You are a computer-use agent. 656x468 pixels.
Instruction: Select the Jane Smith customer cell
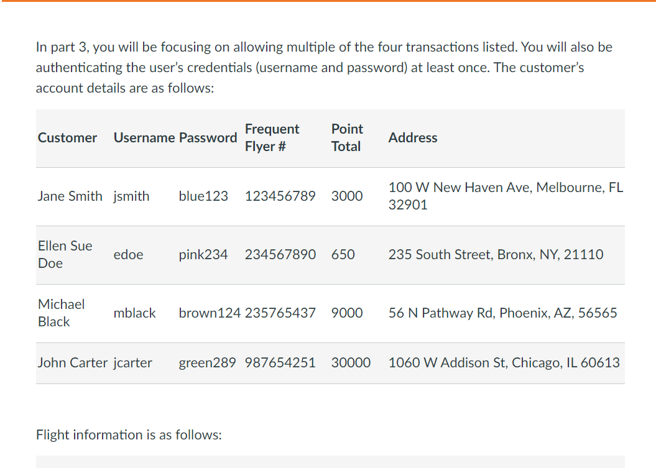(x=70, y=196)
